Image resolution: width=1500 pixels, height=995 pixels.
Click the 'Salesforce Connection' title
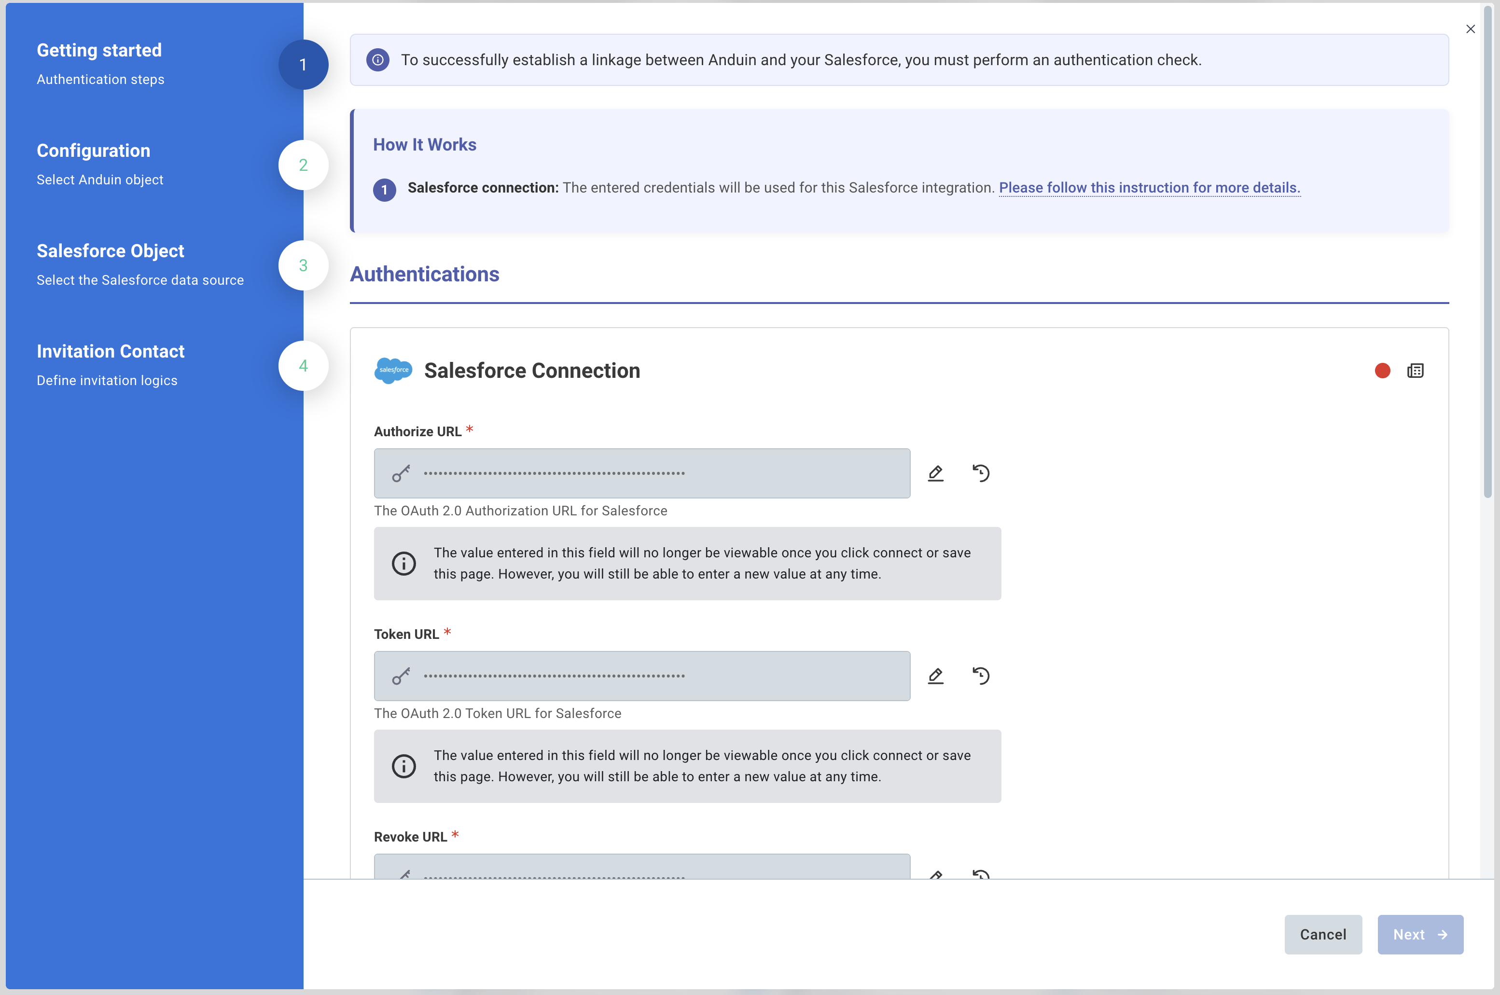[532, 371]
